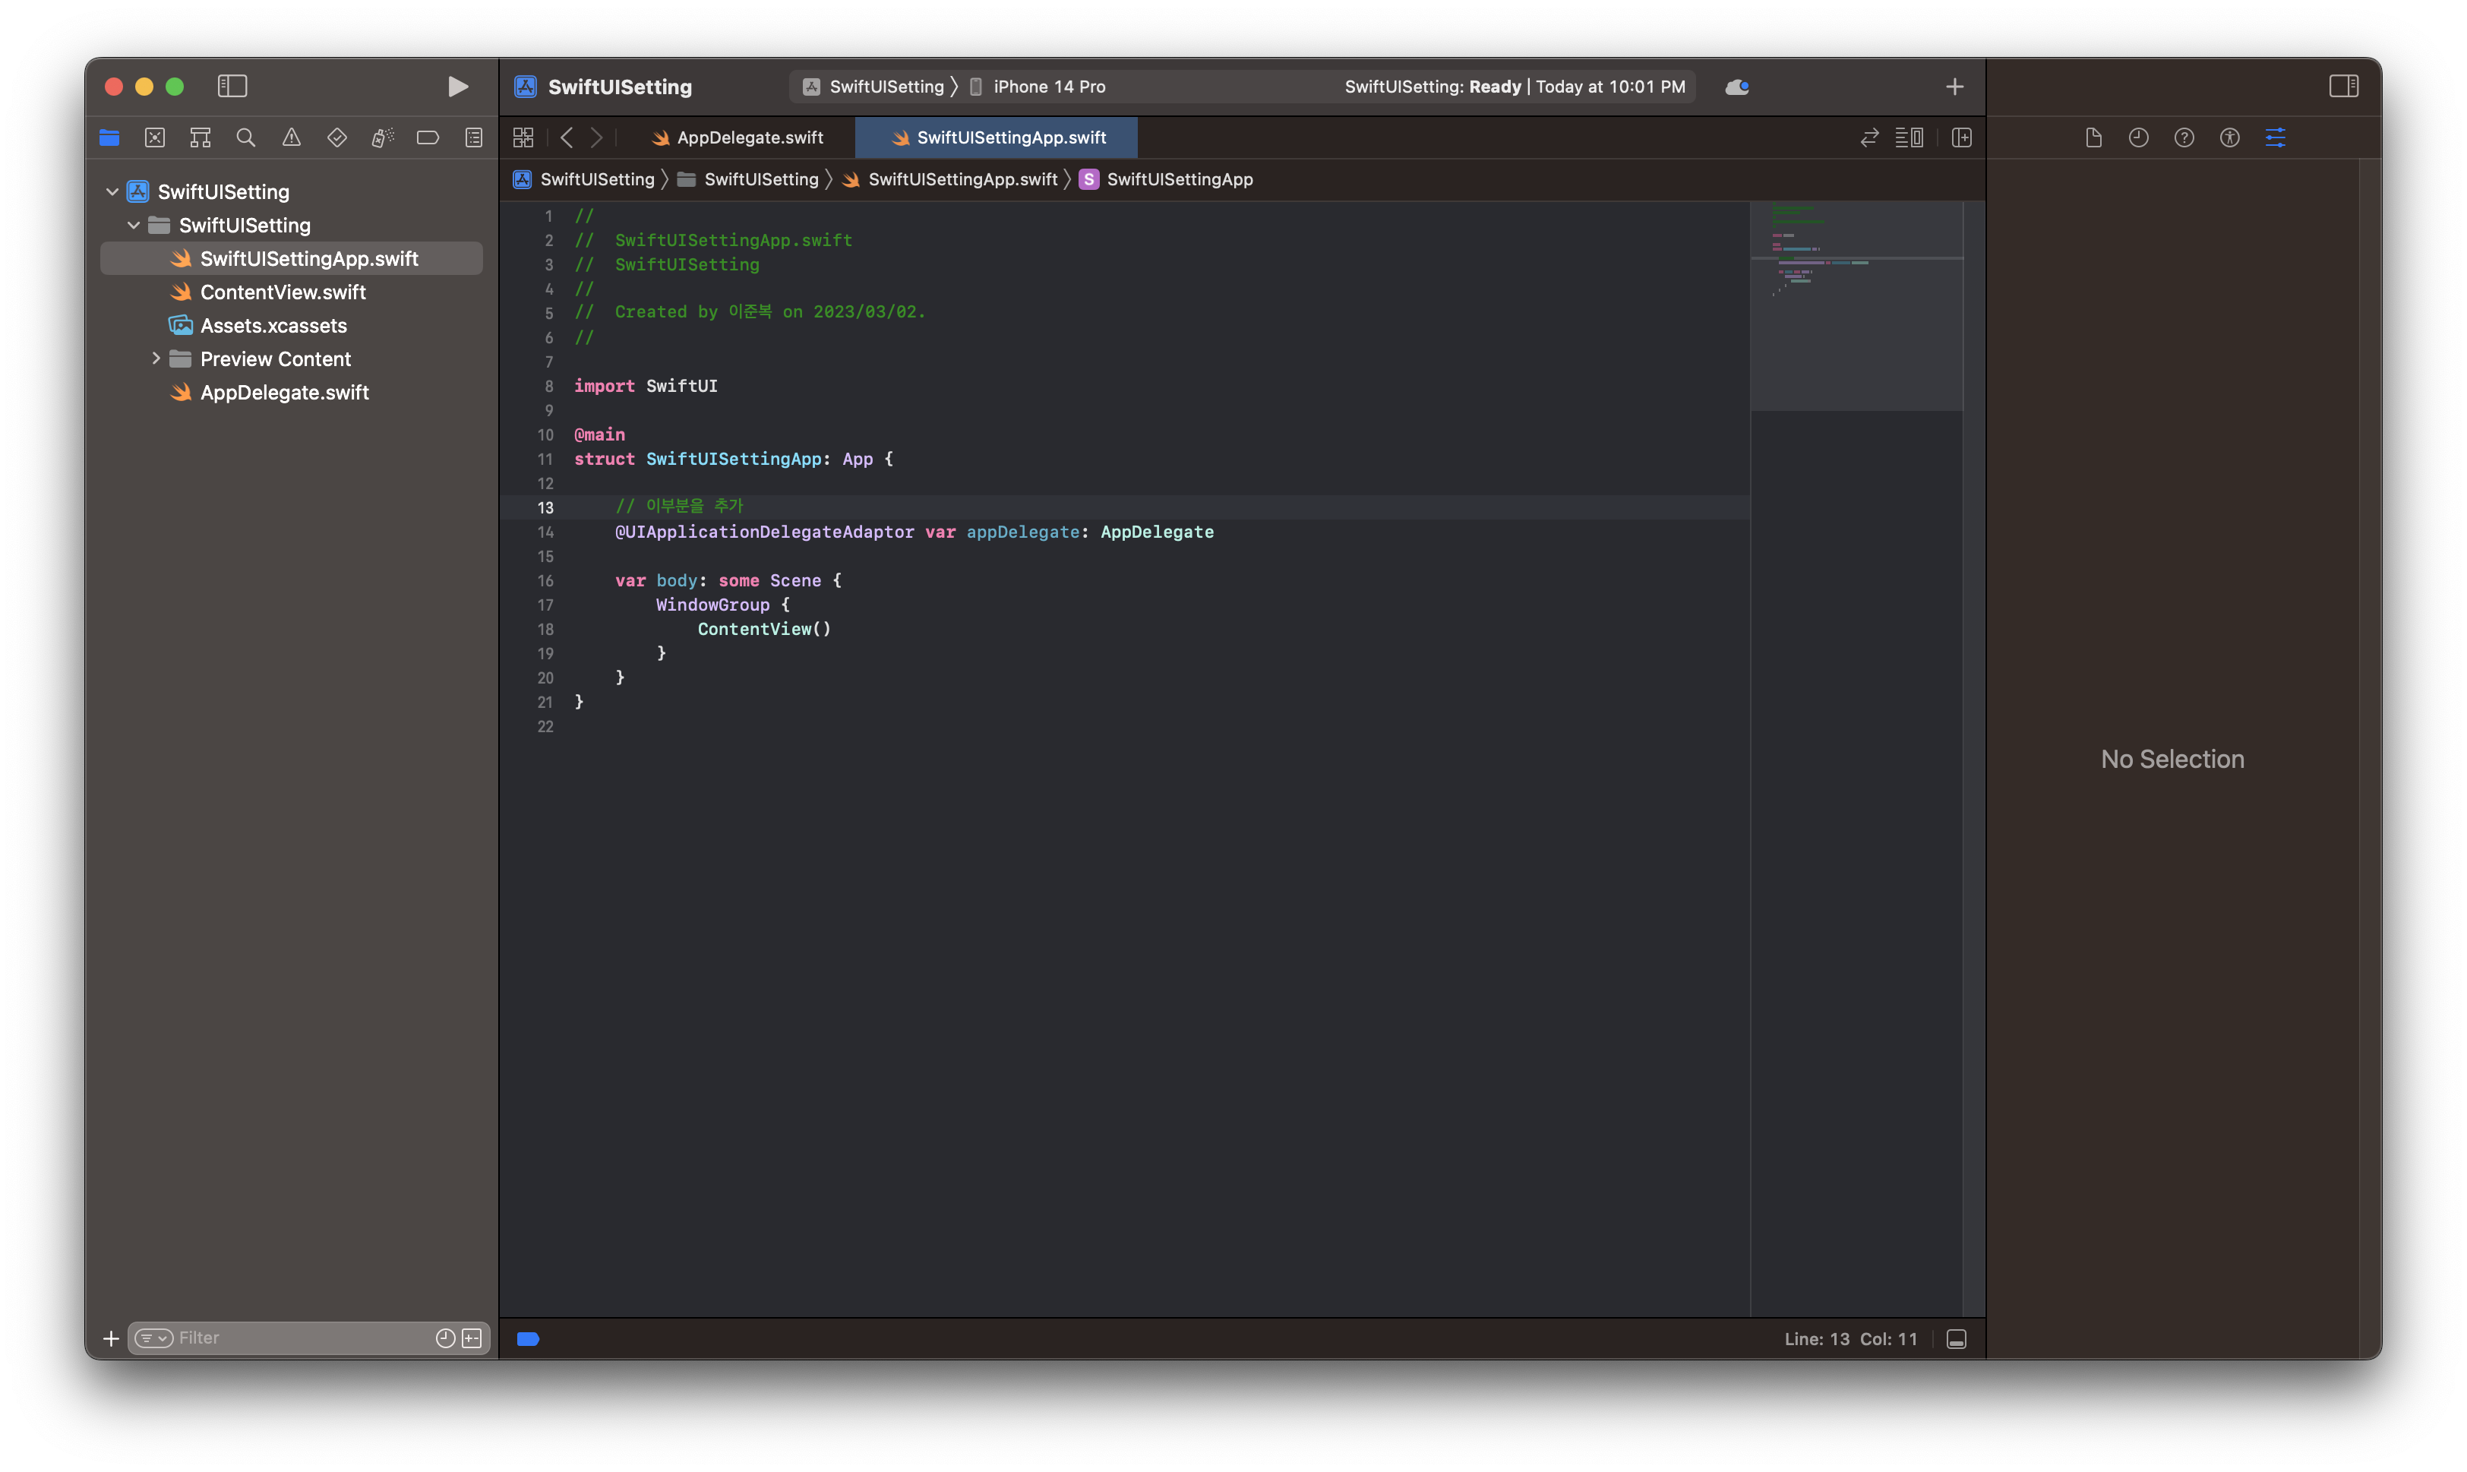Toggle the right inspector panel
2467x1472 pixels.
click(x=2344, y=87)
